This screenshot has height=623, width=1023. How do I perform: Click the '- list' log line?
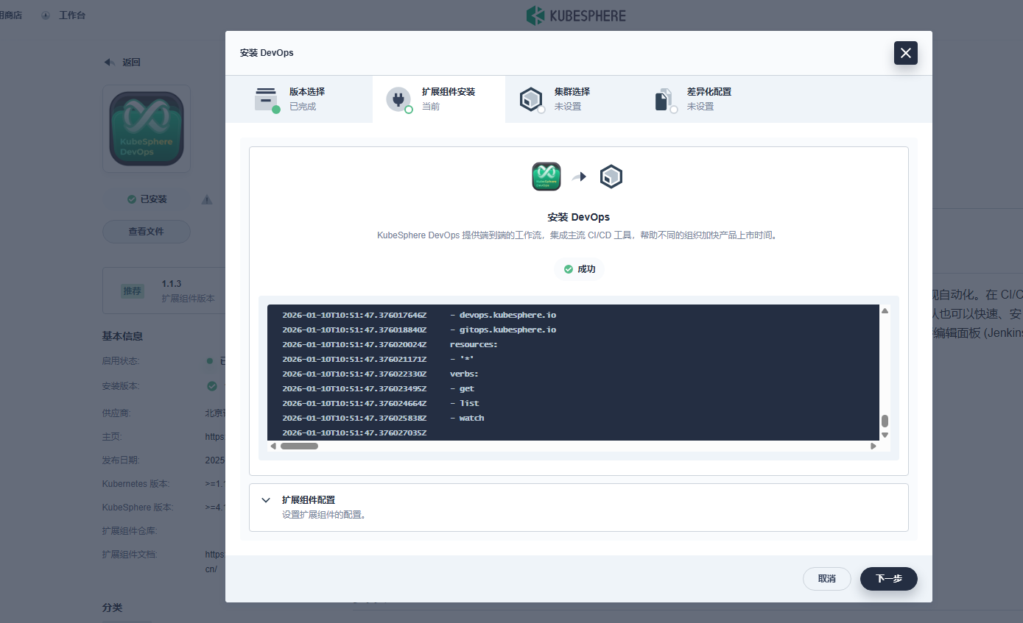pos(464,403)
